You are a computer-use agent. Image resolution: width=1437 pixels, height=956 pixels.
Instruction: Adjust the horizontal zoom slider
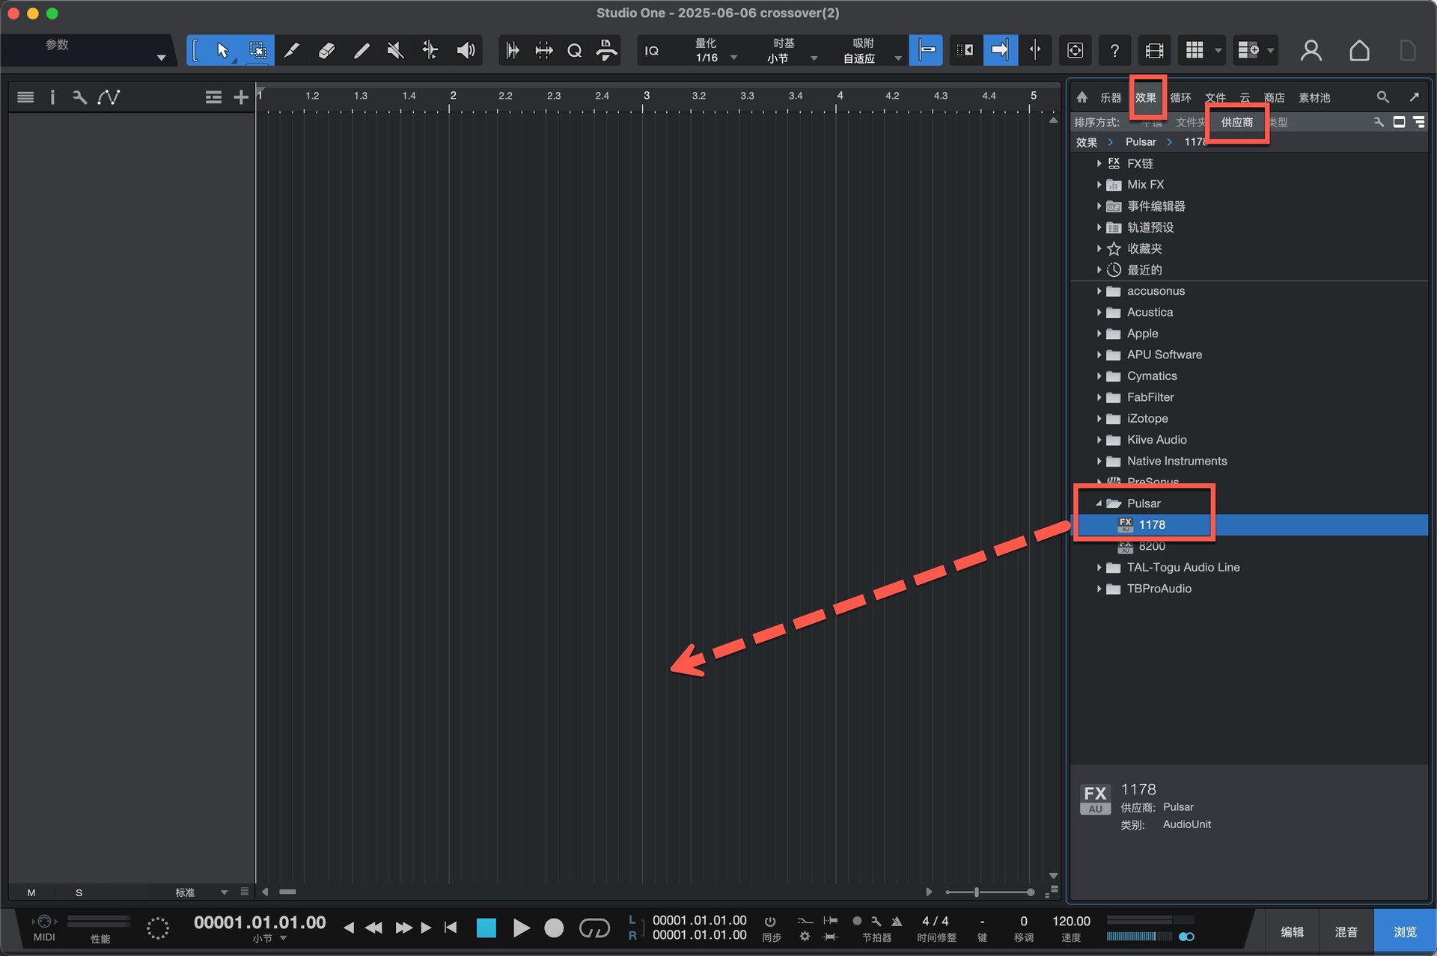pos(976,892)
